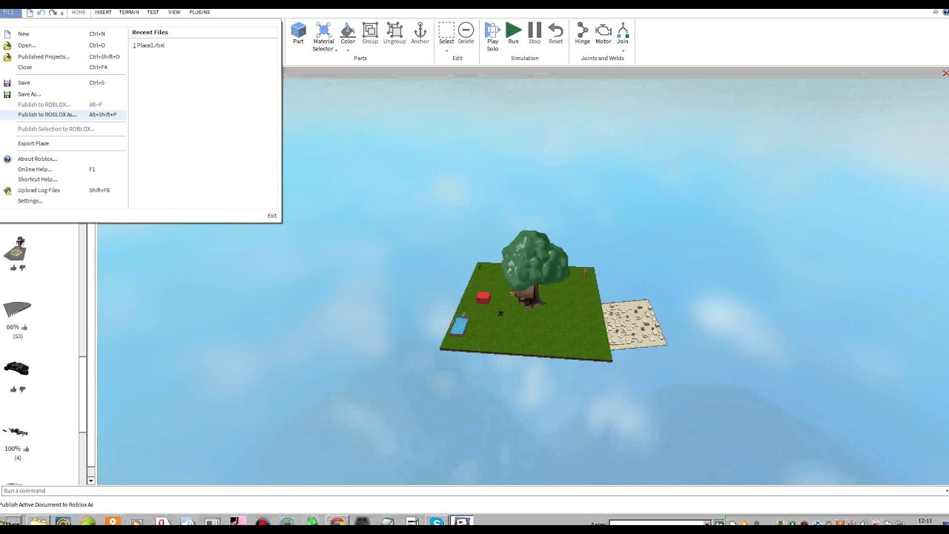Open the quick access toolbar customize arrow
The height and width of the screenshot is (534, 949).
pyautogui.click(x=62, y=13)
